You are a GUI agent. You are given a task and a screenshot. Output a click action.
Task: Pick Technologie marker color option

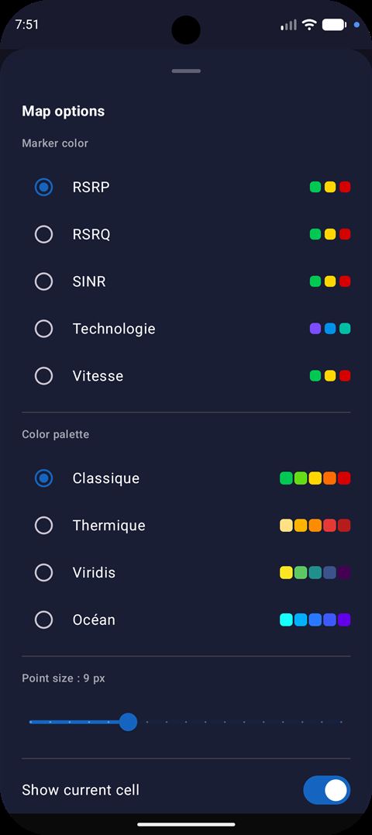pyautogui.click(x=43, y=329)
